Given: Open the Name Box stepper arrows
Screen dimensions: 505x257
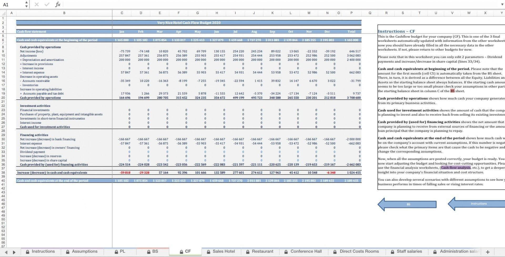Looking at the screenshot, I should (27, 4).
